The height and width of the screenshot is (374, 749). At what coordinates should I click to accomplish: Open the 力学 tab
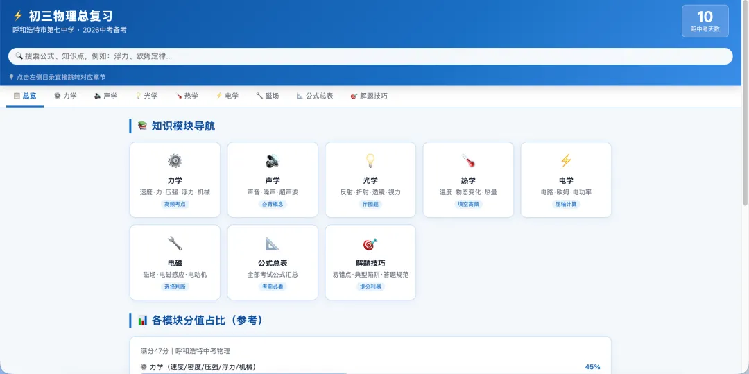click(65, 96)
